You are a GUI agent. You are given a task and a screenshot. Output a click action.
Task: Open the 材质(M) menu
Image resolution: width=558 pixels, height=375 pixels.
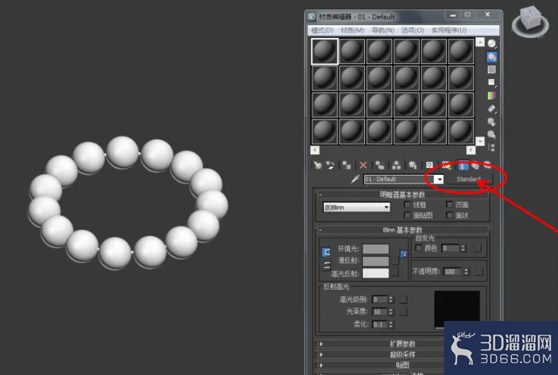pos(352,30)
